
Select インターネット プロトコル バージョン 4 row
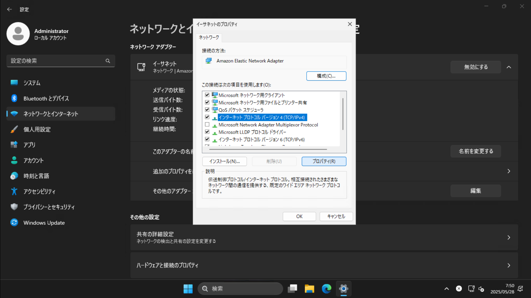(x=262, y=117)
